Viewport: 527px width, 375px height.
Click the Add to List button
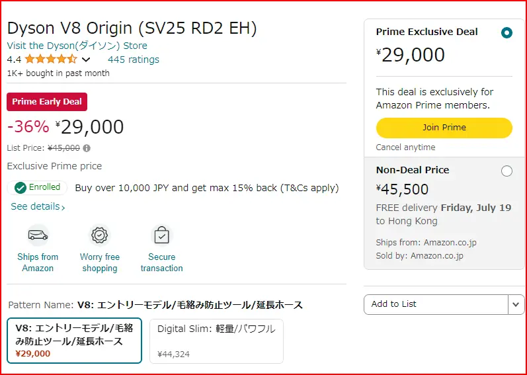click(436, 304)
